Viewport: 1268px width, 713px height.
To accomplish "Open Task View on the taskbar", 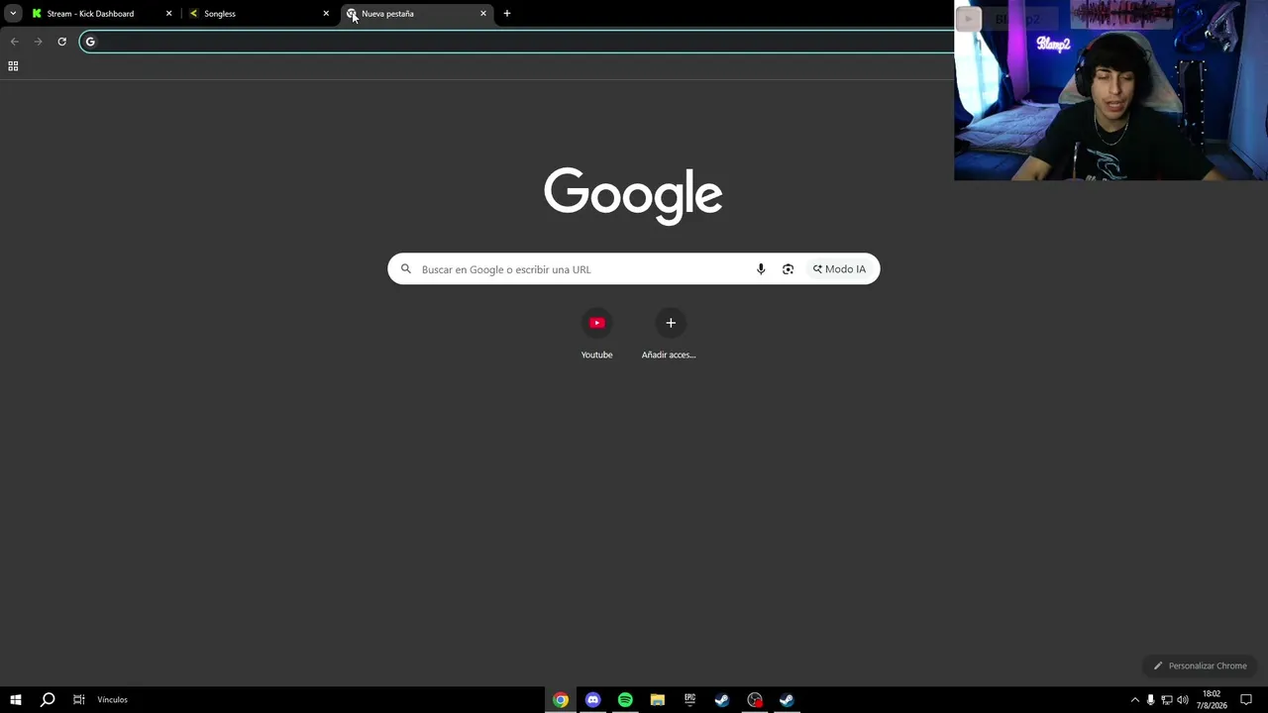I will [x=79, y=700].
